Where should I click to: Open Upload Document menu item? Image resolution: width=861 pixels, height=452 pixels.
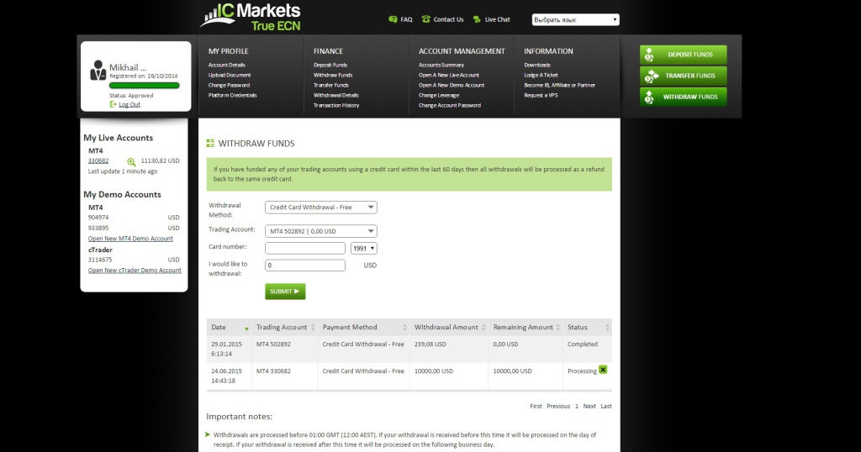coord(230,75)
